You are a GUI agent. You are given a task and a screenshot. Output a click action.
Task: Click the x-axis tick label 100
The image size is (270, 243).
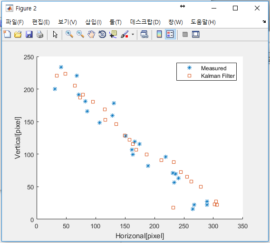click(96, 226)
